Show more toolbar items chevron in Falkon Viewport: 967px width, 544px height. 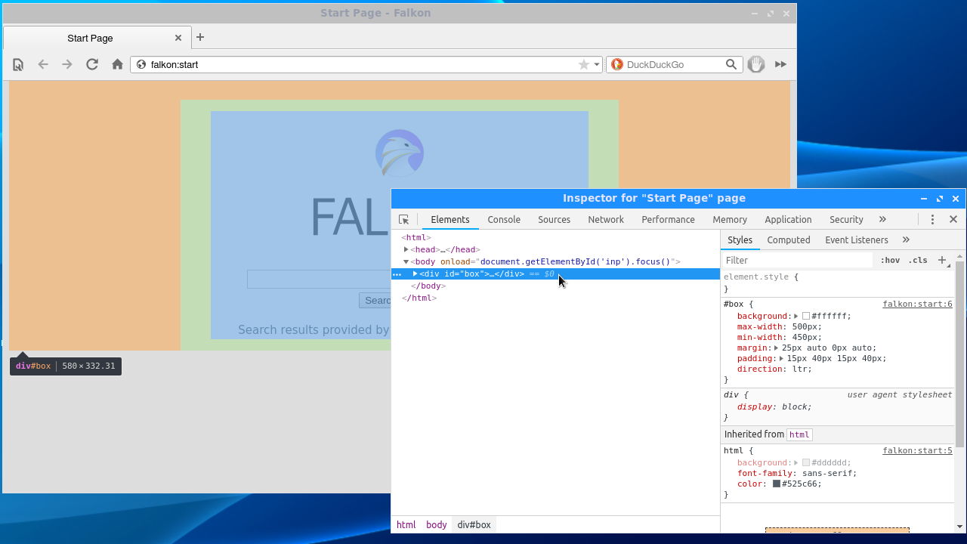[781, 65]
